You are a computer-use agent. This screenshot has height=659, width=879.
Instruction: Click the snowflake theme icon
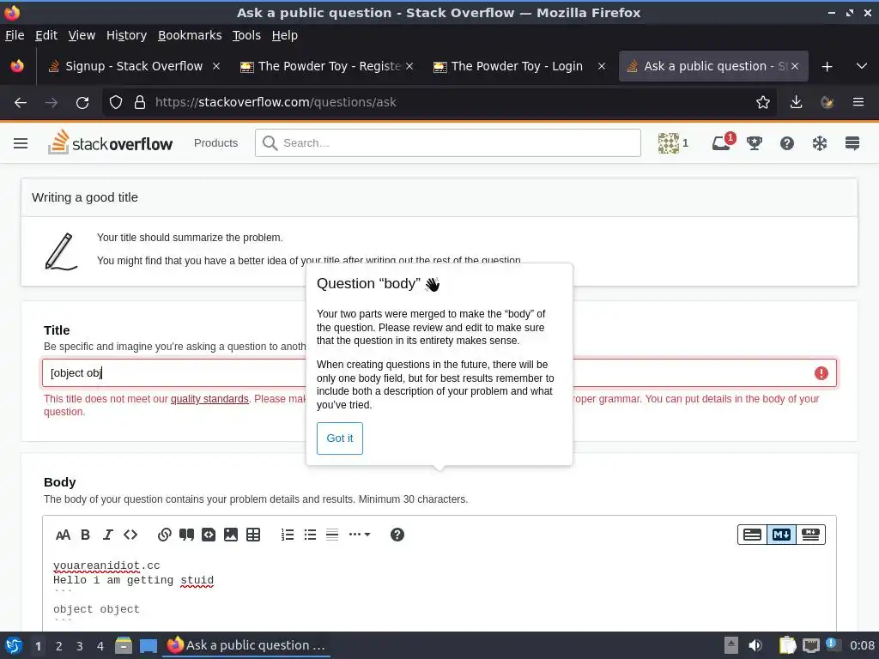(x=820, y=143)
